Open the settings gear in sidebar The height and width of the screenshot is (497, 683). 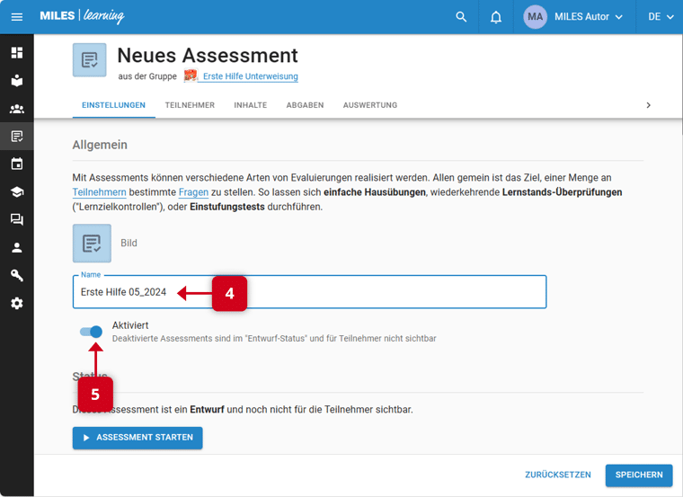tap(17, 304)
